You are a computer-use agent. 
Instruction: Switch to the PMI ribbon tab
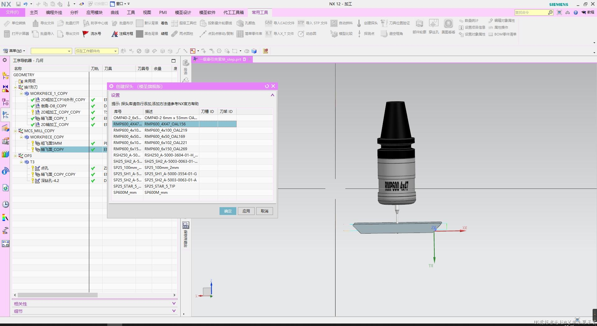click(x=163, y=12)
